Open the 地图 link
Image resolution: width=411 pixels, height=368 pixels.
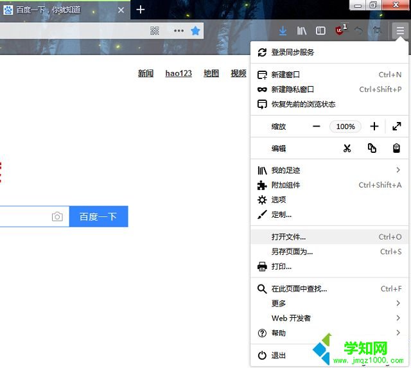pyautogui.click(x=211, y=73)
